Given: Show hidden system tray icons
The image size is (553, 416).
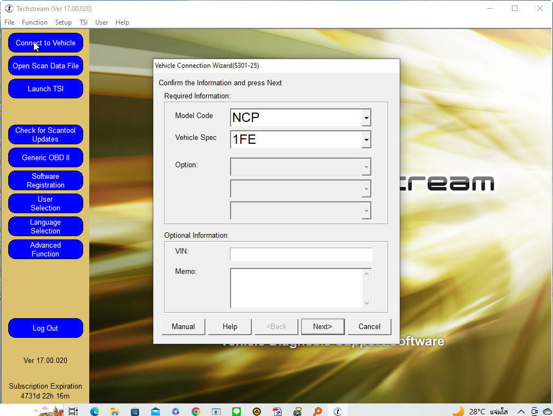Looking at the screenshot, I should pyautogui.click(x=521, y=411).
